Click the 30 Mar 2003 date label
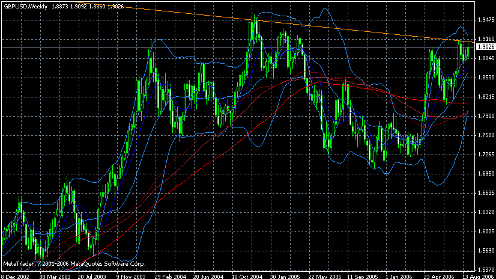 click(x=55, y=276)
